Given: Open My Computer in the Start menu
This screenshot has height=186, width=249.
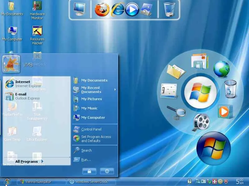Looking at the screenshot, I should pos(95,117).
